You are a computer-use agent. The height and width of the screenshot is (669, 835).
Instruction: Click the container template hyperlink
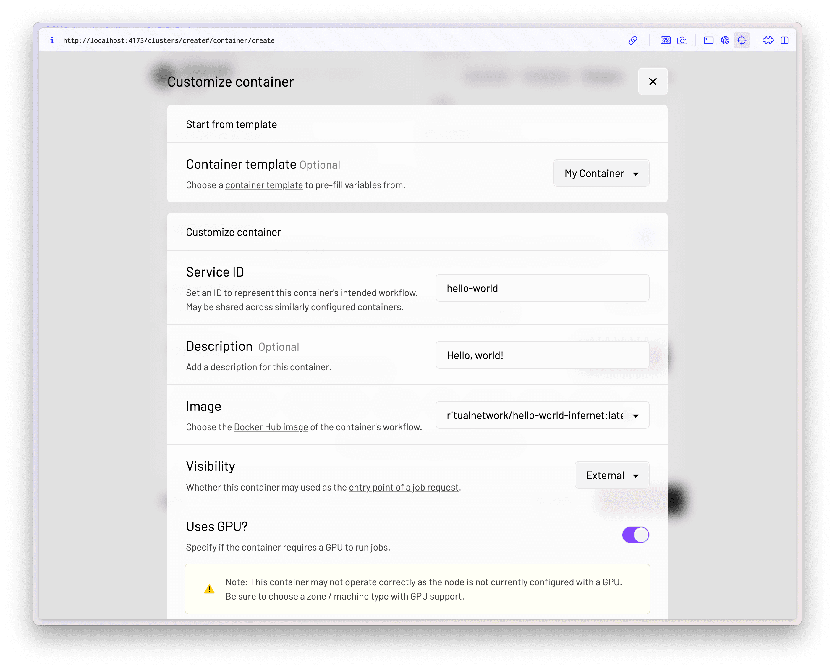click(264, 184)
